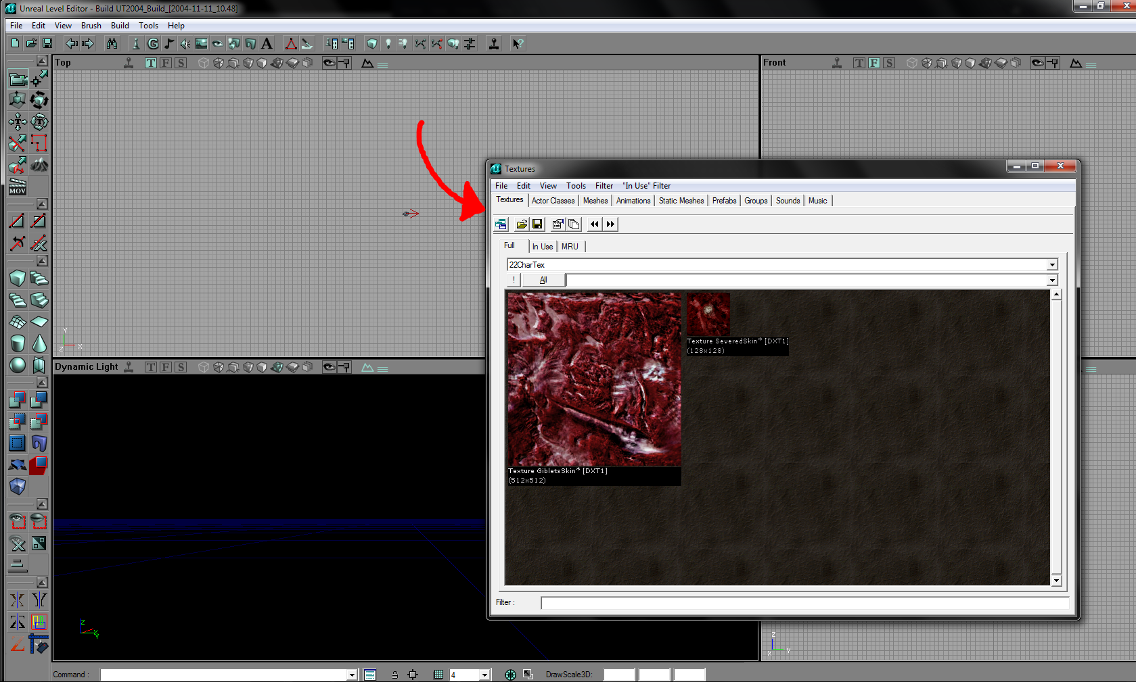Click the next group double-arrow in Textures window
1136x682 pixels.
610,224
